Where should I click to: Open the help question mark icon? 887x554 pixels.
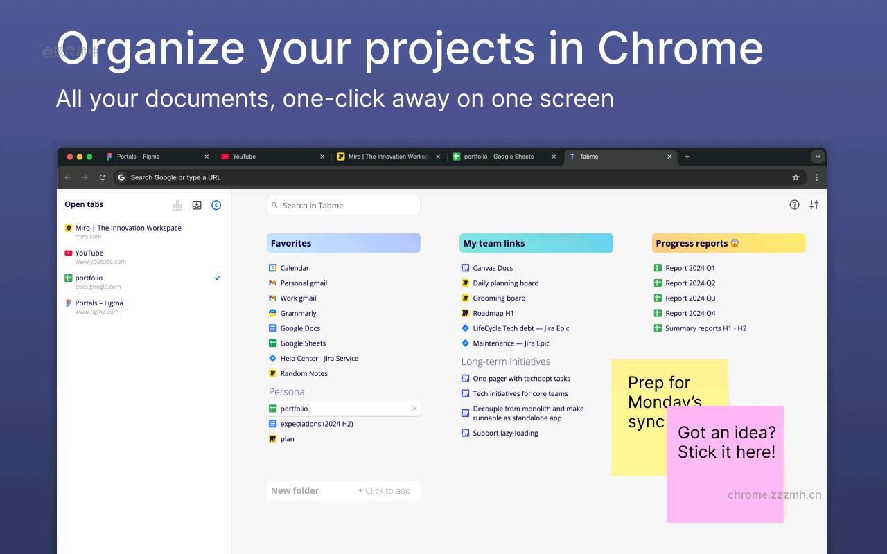point(795,204)
